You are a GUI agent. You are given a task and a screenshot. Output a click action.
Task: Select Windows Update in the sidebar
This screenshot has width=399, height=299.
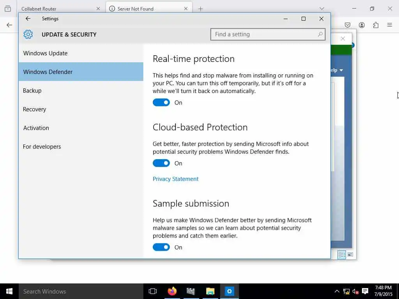coord(81,53)
